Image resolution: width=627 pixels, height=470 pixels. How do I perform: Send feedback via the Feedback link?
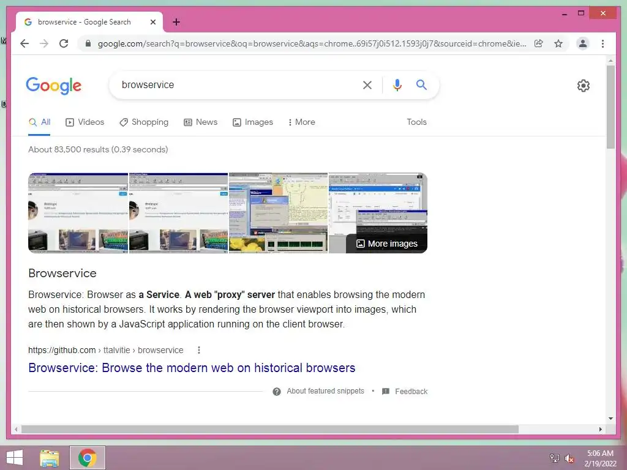(x=411, y=392)
